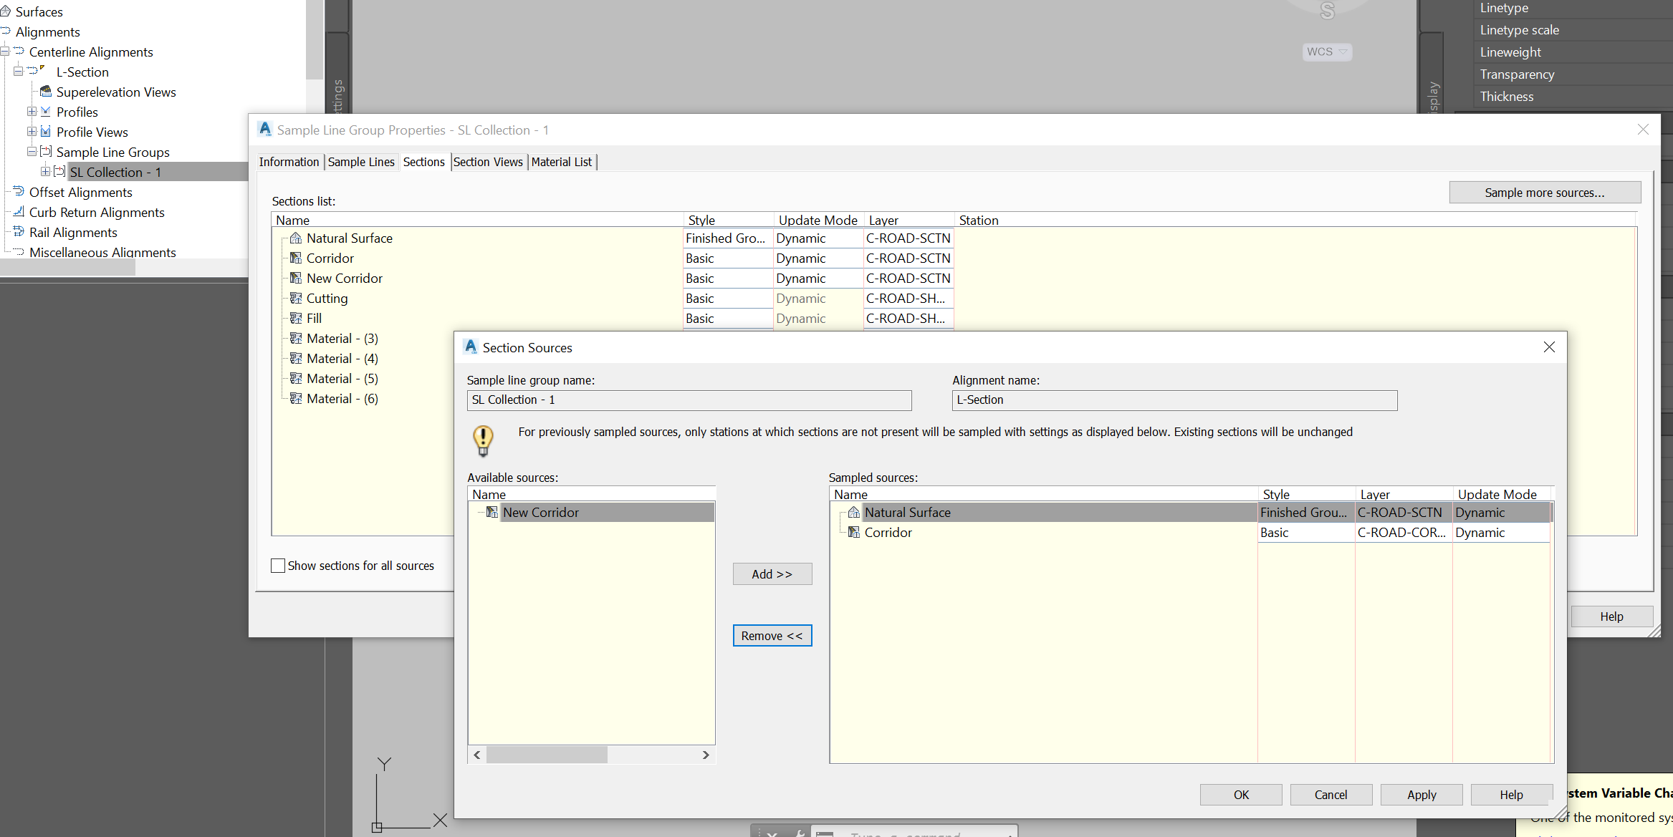Collapse the Sample Line Groups node

[x=32, y=152]
